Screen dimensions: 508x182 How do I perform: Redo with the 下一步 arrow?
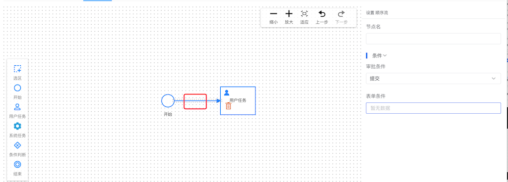click(x=341, y=14)
